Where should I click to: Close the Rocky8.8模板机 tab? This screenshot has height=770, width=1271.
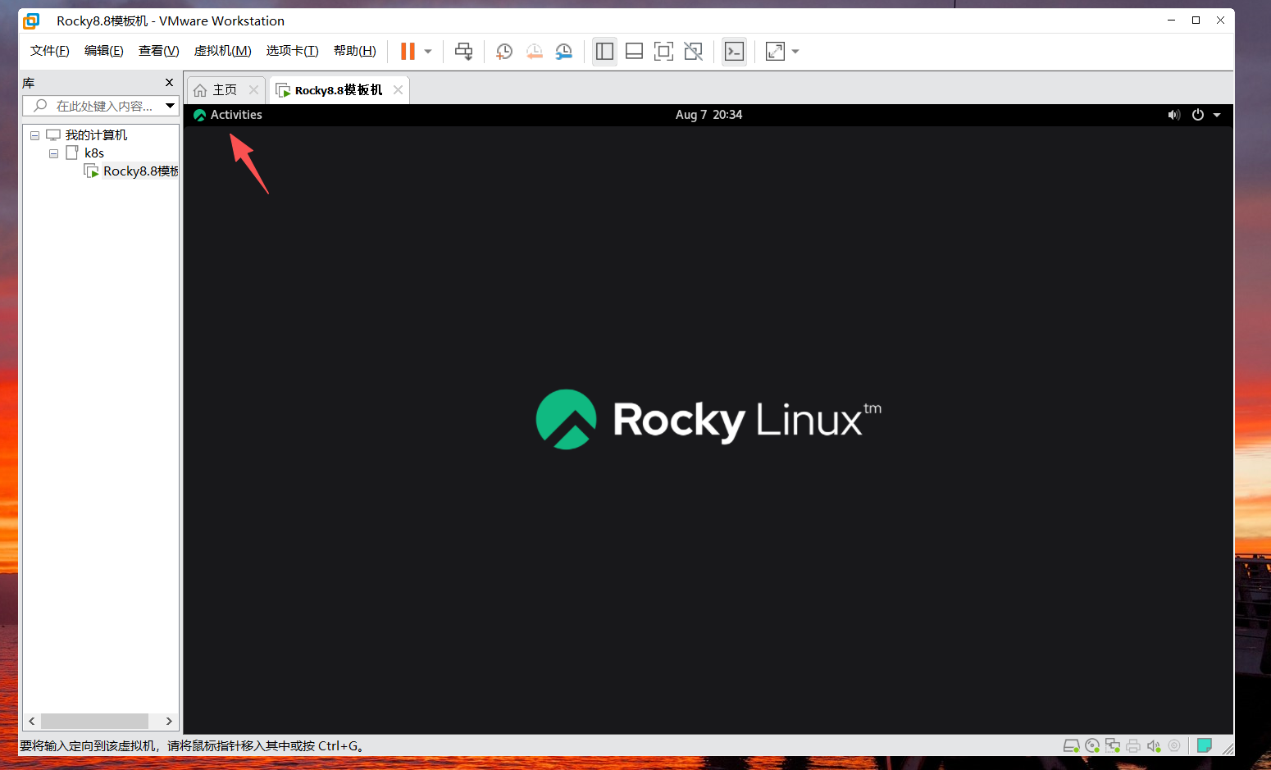coord(398,90)
